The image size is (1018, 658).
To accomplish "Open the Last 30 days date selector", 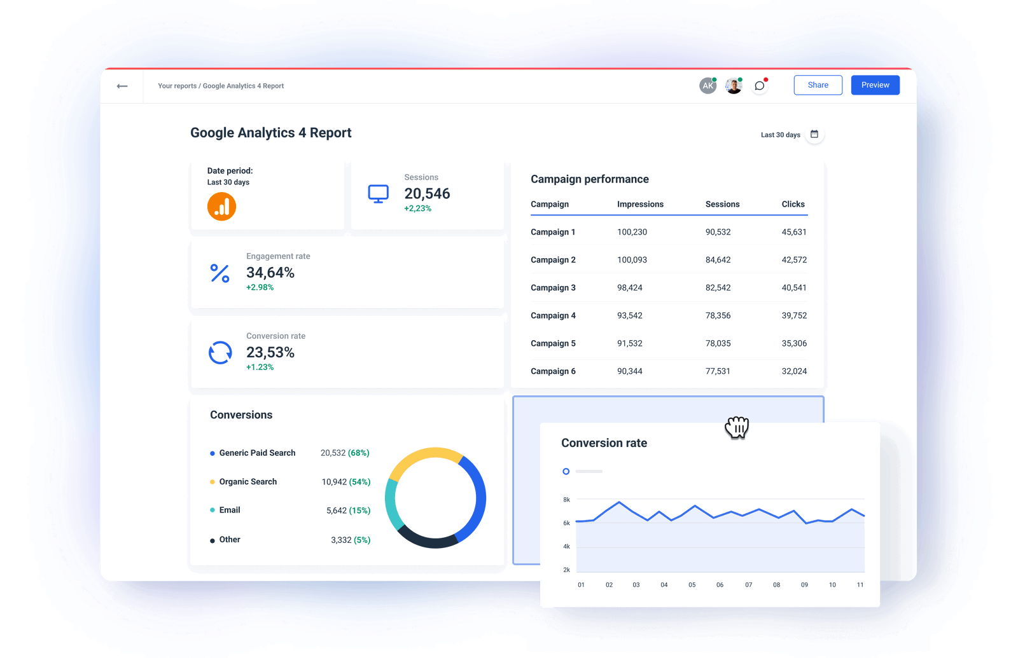I will pyautogui.click(x=780, y=134).
